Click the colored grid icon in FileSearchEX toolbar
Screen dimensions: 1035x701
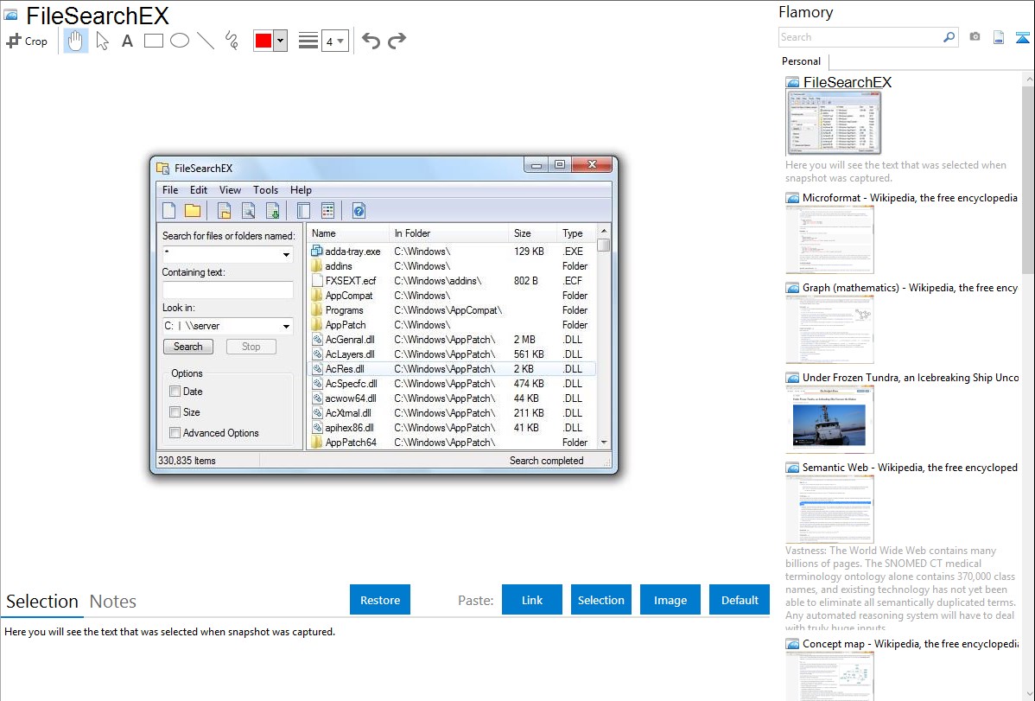[327, 211]
